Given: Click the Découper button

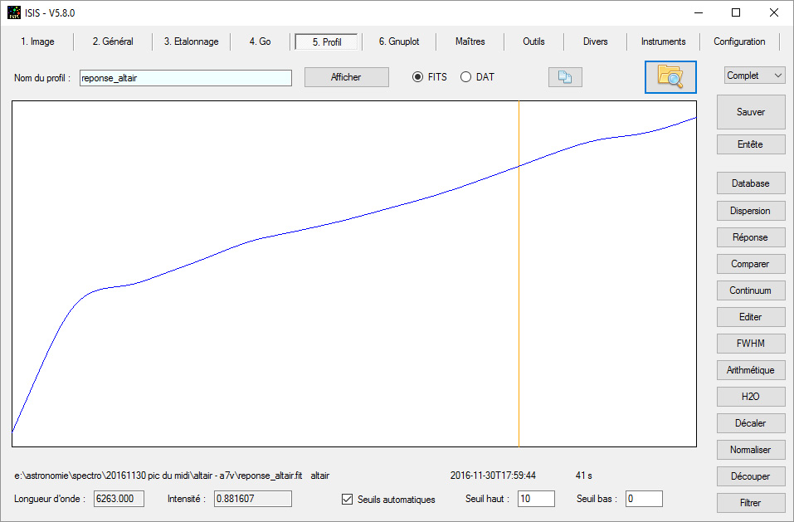Looking at the screenshot, I should coord(751,476).
